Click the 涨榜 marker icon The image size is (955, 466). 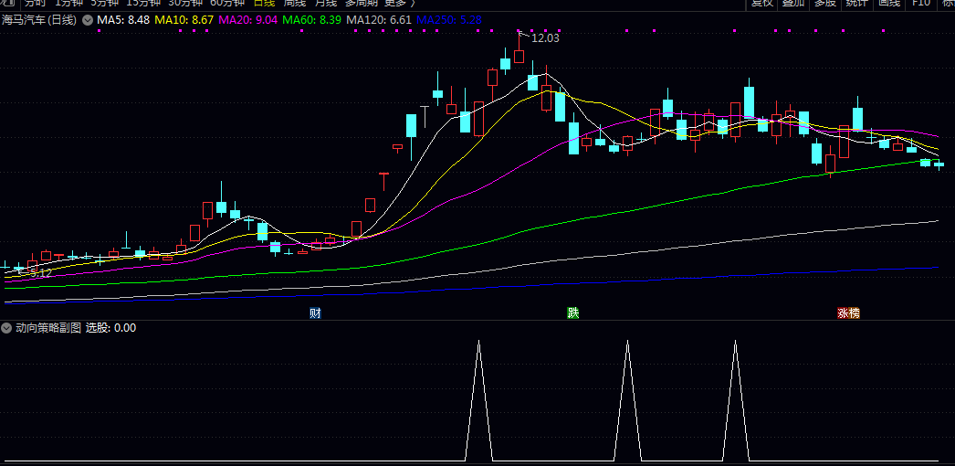[848, 313]
